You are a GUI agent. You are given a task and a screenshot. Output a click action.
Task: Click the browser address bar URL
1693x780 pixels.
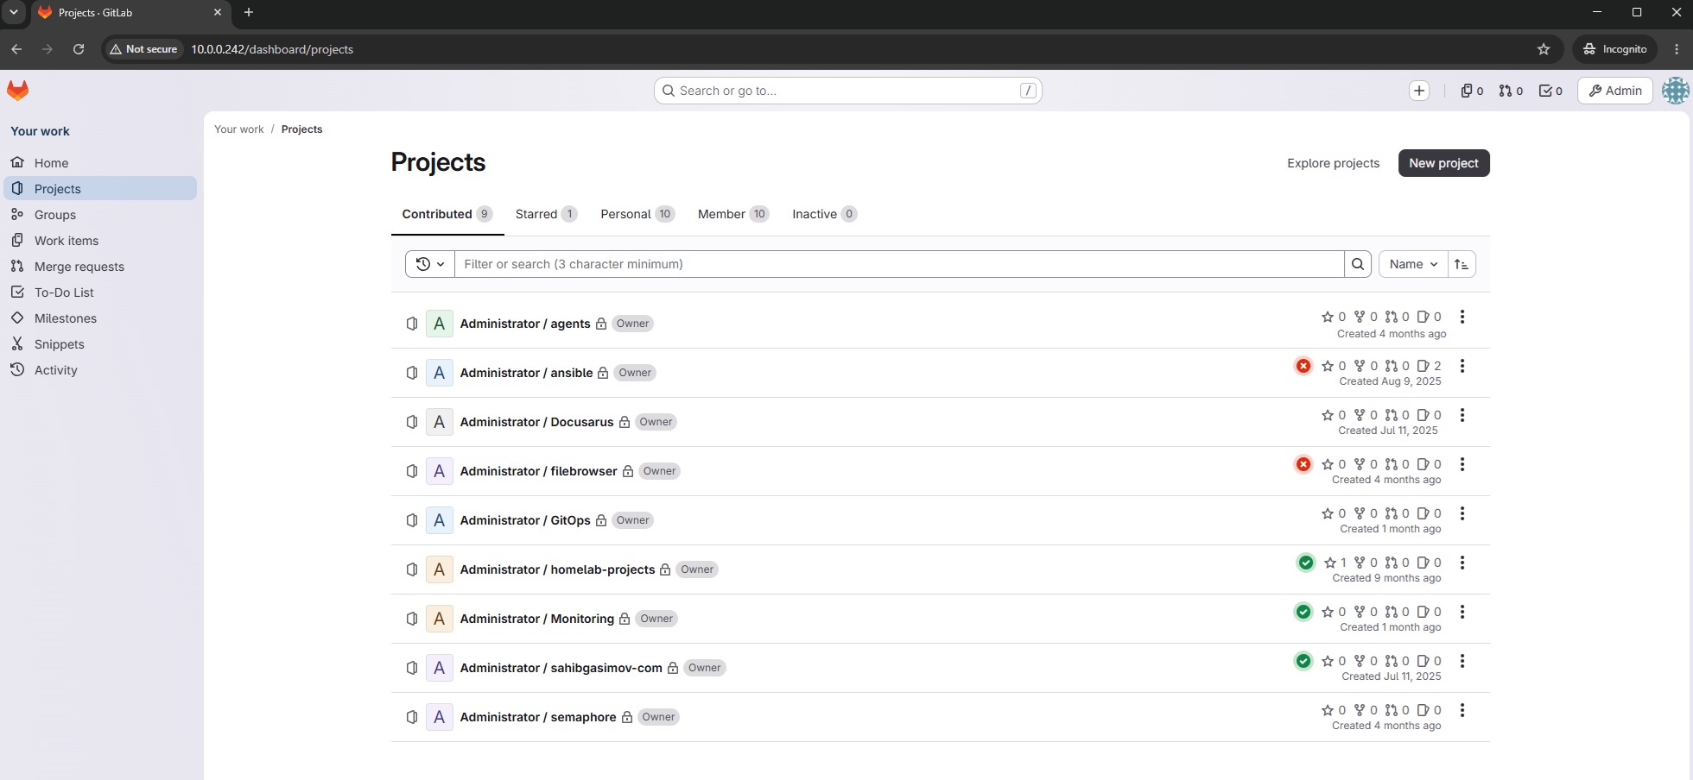pyautogui.click(x=272, y=49)
